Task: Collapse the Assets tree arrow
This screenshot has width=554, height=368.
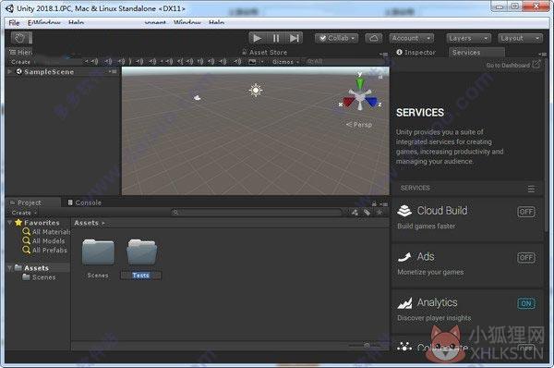Action: [10, 268]
